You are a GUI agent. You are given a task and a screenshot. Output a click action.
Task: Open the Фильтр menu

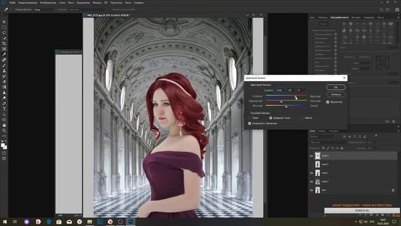click(x=97, y=3)
